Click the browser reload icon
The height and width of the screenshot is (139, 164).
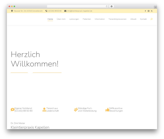(x=107, y=6)
